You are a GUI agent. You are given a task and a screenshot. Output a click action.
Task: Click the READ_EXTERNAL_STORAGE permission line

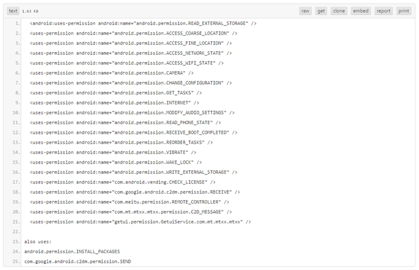point(143,23)
